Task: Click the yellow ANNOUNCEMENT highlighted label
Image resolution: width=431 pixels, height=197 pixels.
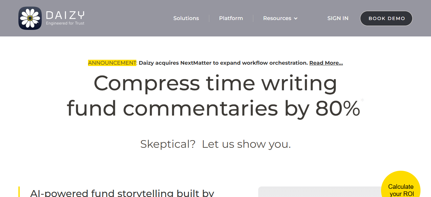Action: coord(112,63)
